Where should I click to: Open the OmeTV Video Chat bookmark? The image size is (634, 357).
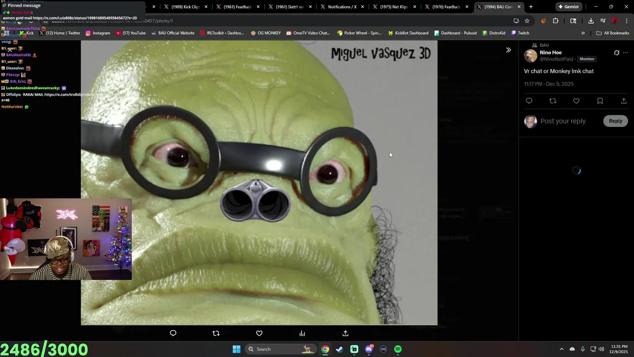point(308,33)
